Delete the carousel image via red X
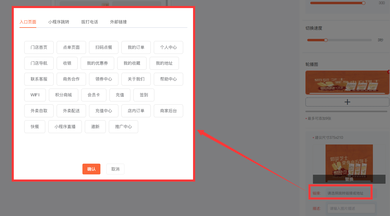 click(389, 72)
